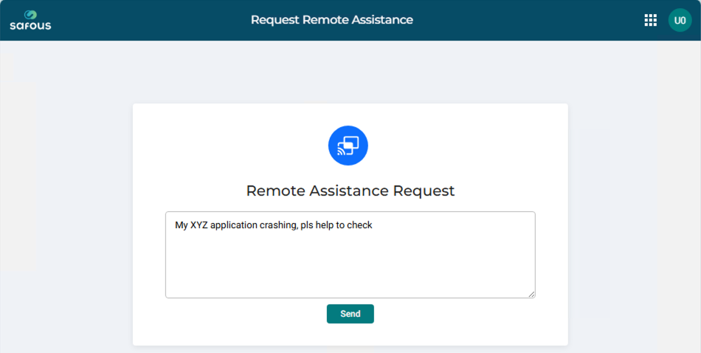Click the 'Request Remote Assistance' page title
Viewport: 701px width, 353px height.
pos(332,20)
